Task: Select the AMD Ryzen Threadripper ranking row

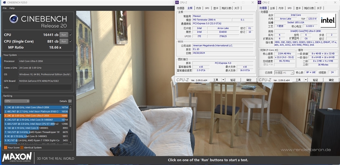Action: 36,132
